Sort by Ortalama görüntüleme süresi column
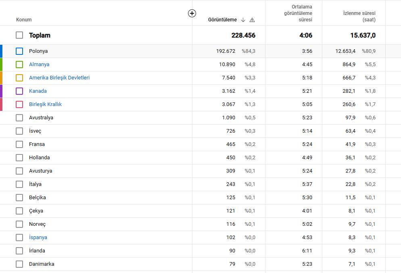 [298, 13]
